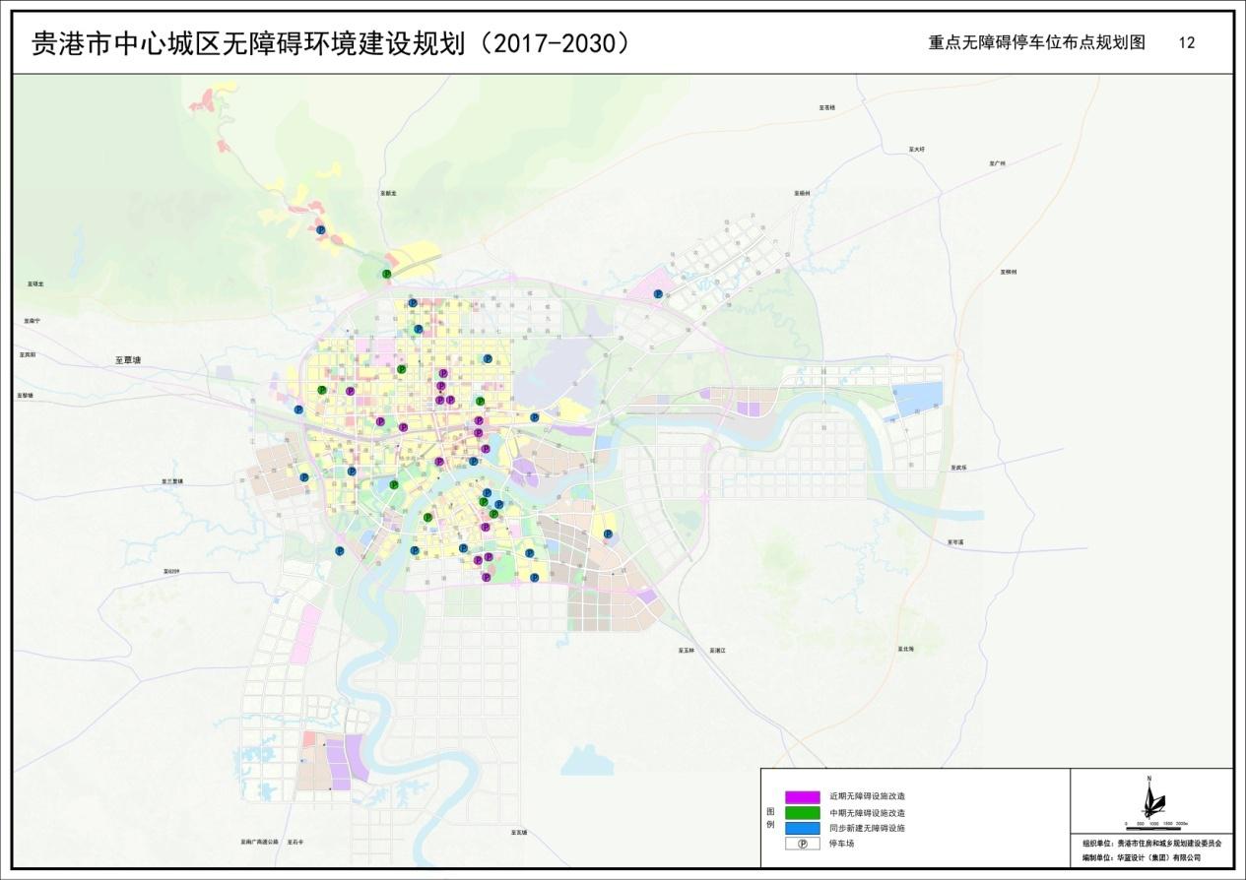The width and height of the screenshot is (1246, 880).
Task: Click the 图例 legend heading
Action: click(x=770, y=817)
